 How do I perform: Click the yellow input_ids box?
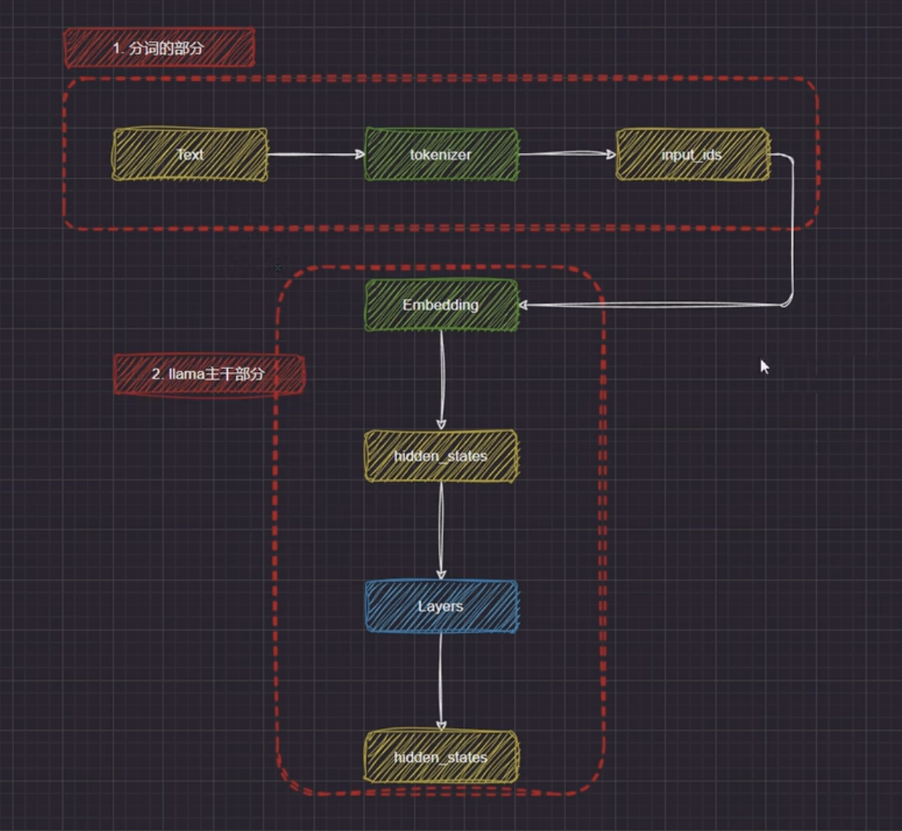click(x=692, y=155)
